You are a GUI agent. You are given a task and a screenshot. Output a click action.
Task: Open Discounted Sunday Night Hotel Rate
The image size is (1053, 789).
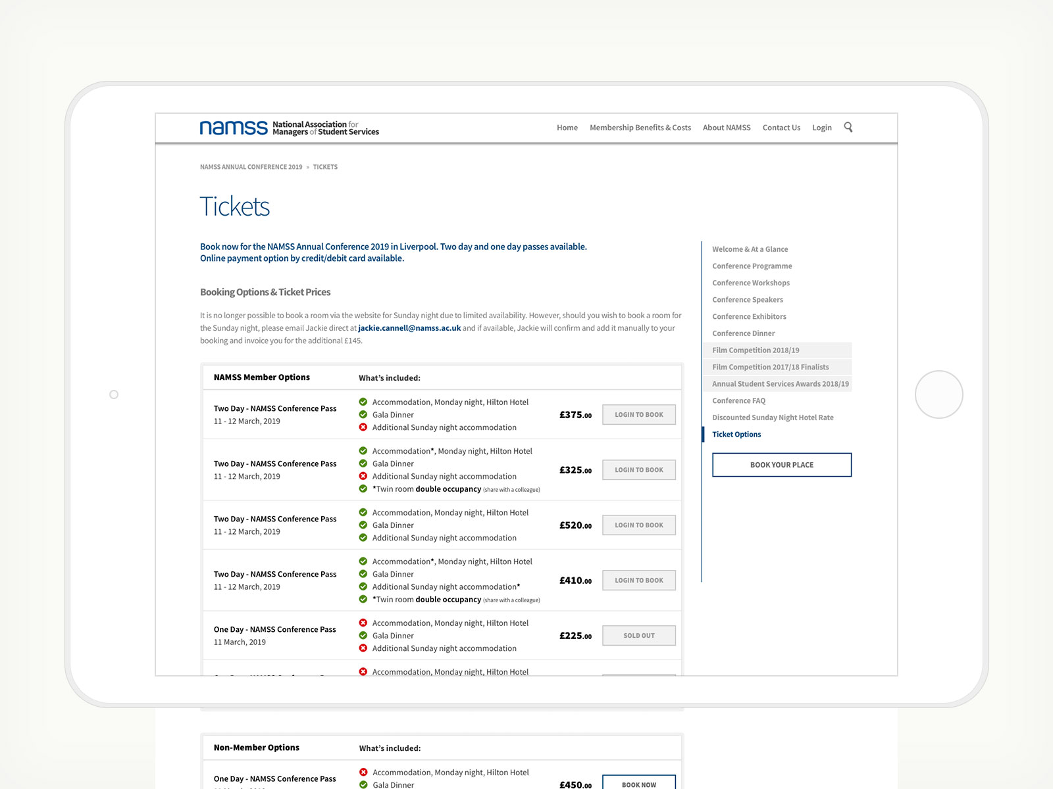[x=773, y=418]
